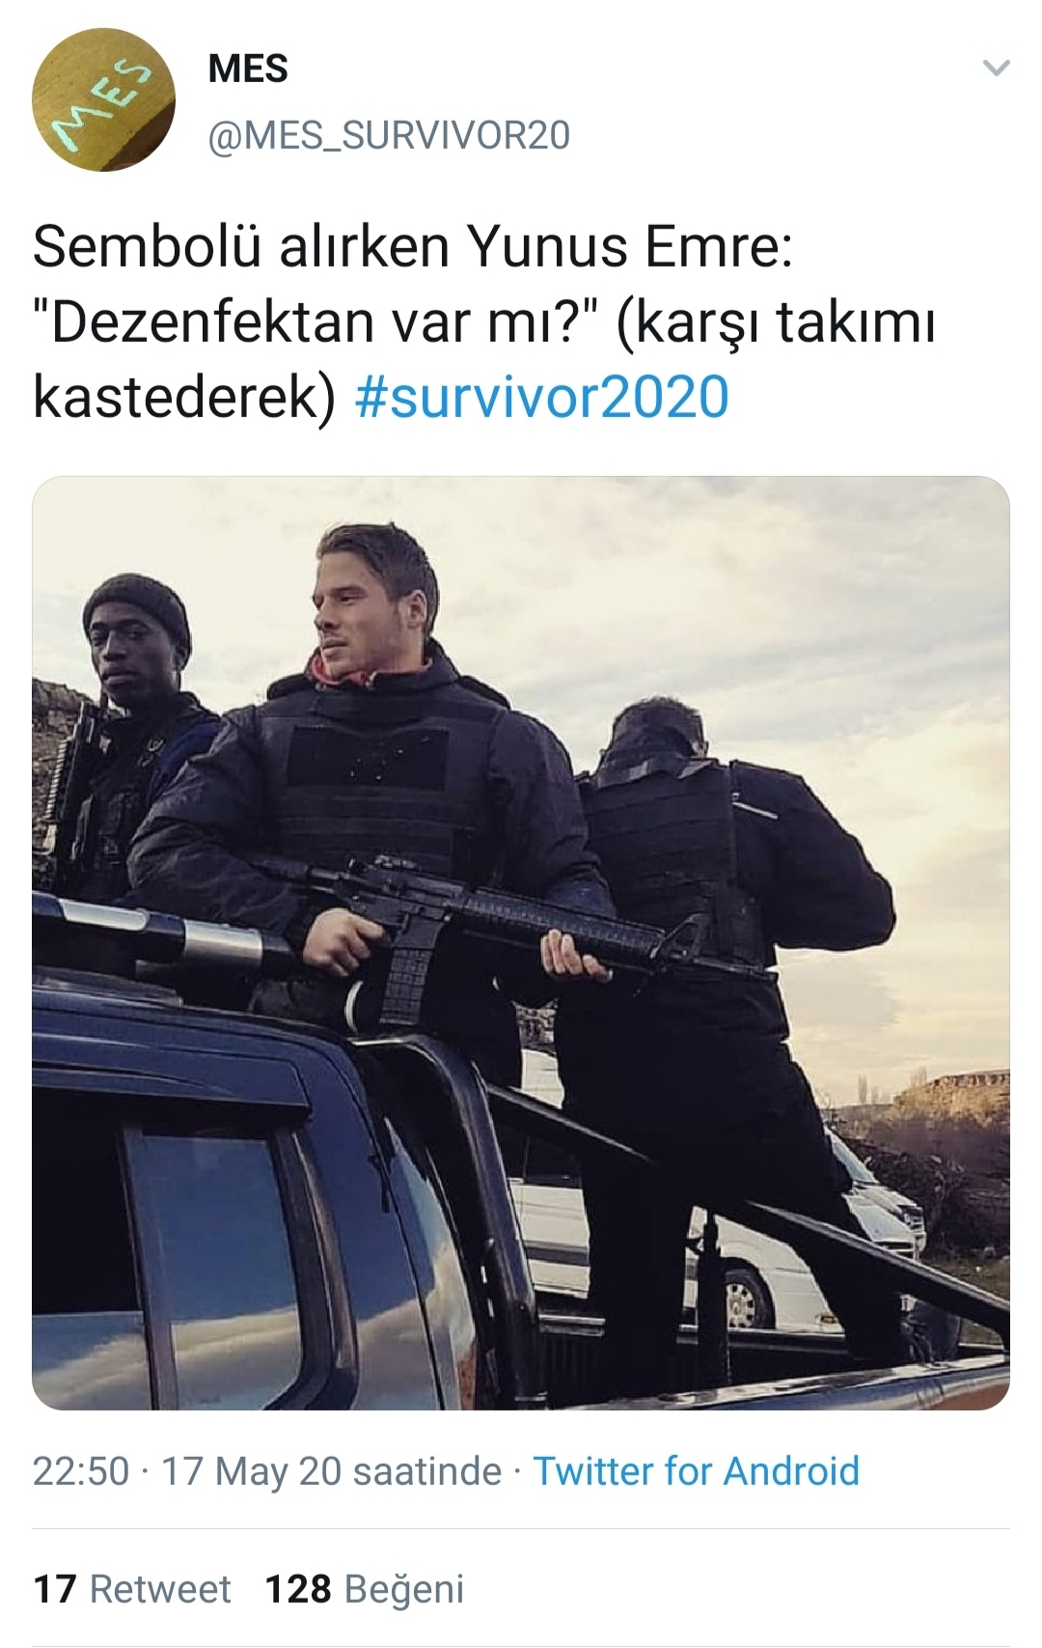View the 17 Retweet list
Viewport: 1042px width, 1648px height.
coord(132,1589)
